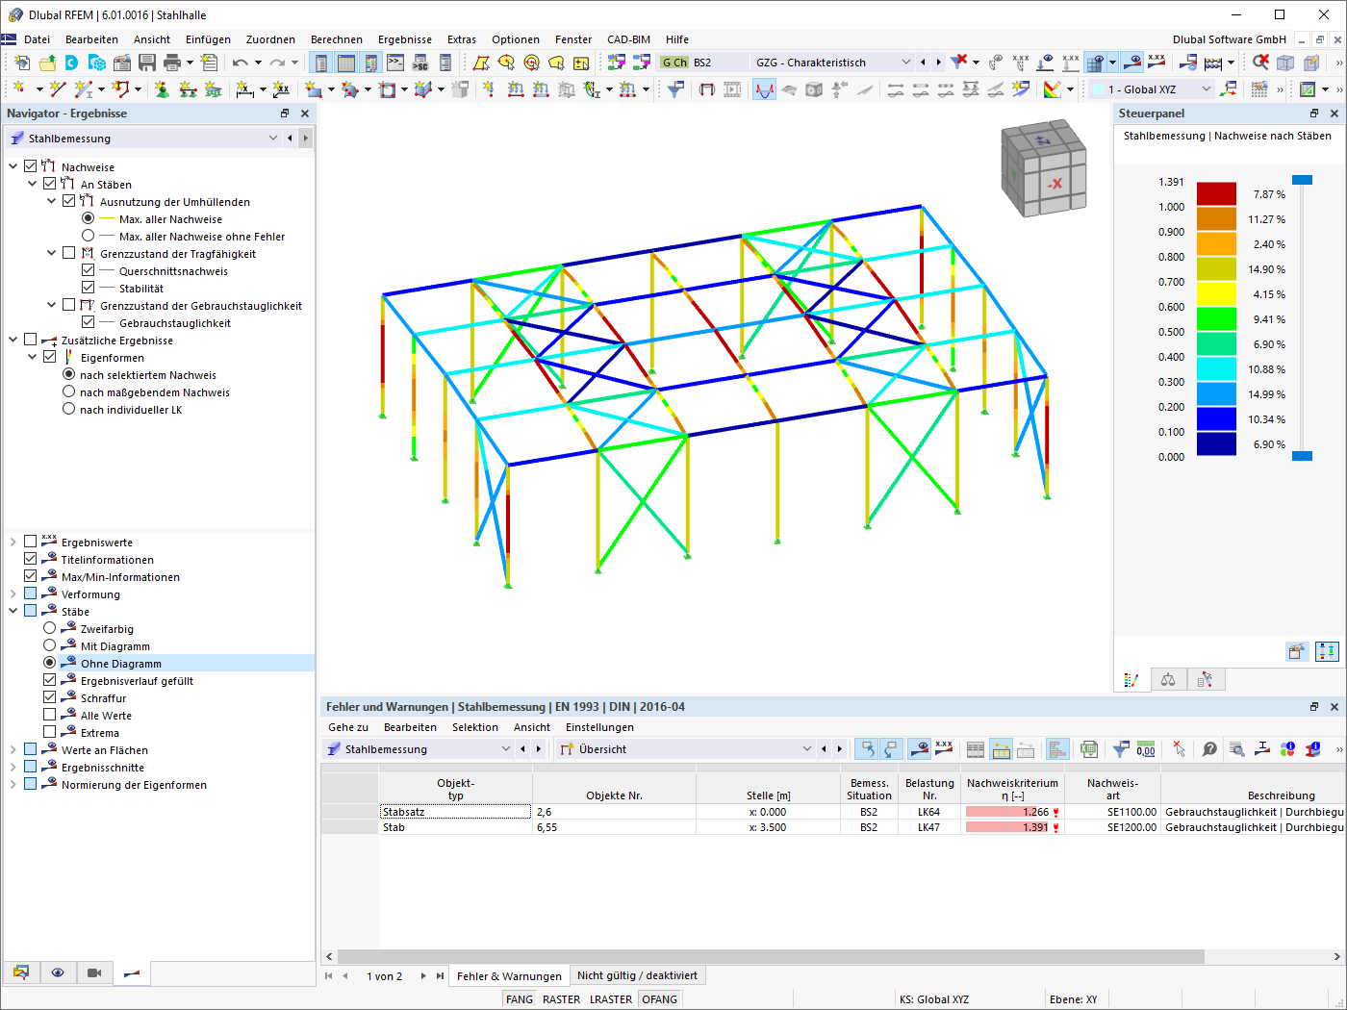The width and height of the screenshot is (1347, 1010).
Task: Adjust the top handle of the color scale slider
Action: 1302,180
